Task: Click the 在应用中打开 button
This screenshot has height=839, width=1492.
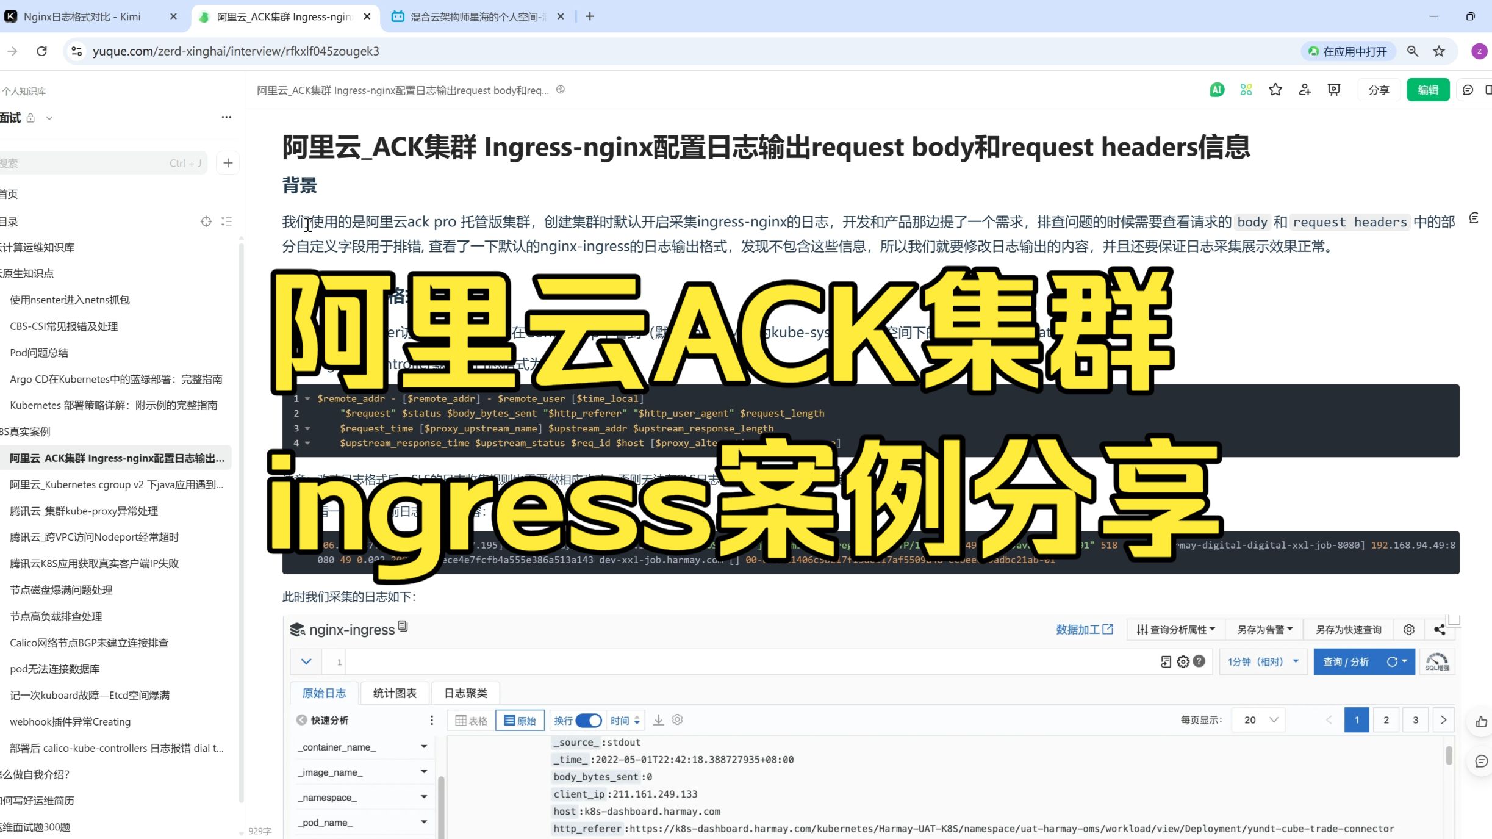Action: click(x=1348, y=51)
